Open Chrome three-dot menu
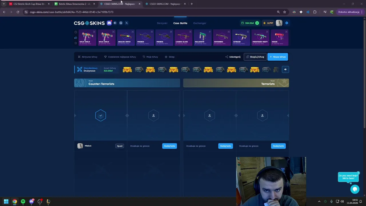The image size is (366, 206). click(x=362, y=12)
